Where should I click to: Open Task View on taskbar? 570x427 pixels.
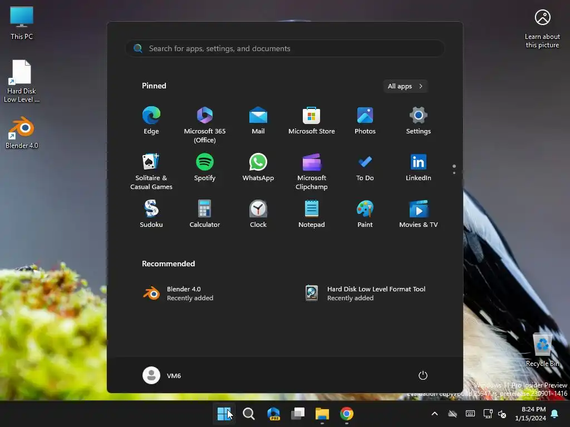tap(298, 414)
